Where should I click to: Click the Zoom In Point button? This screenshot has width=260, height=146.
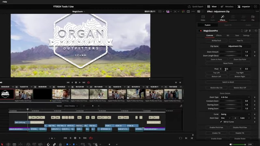pyautogui.click(x=217, y=60)
